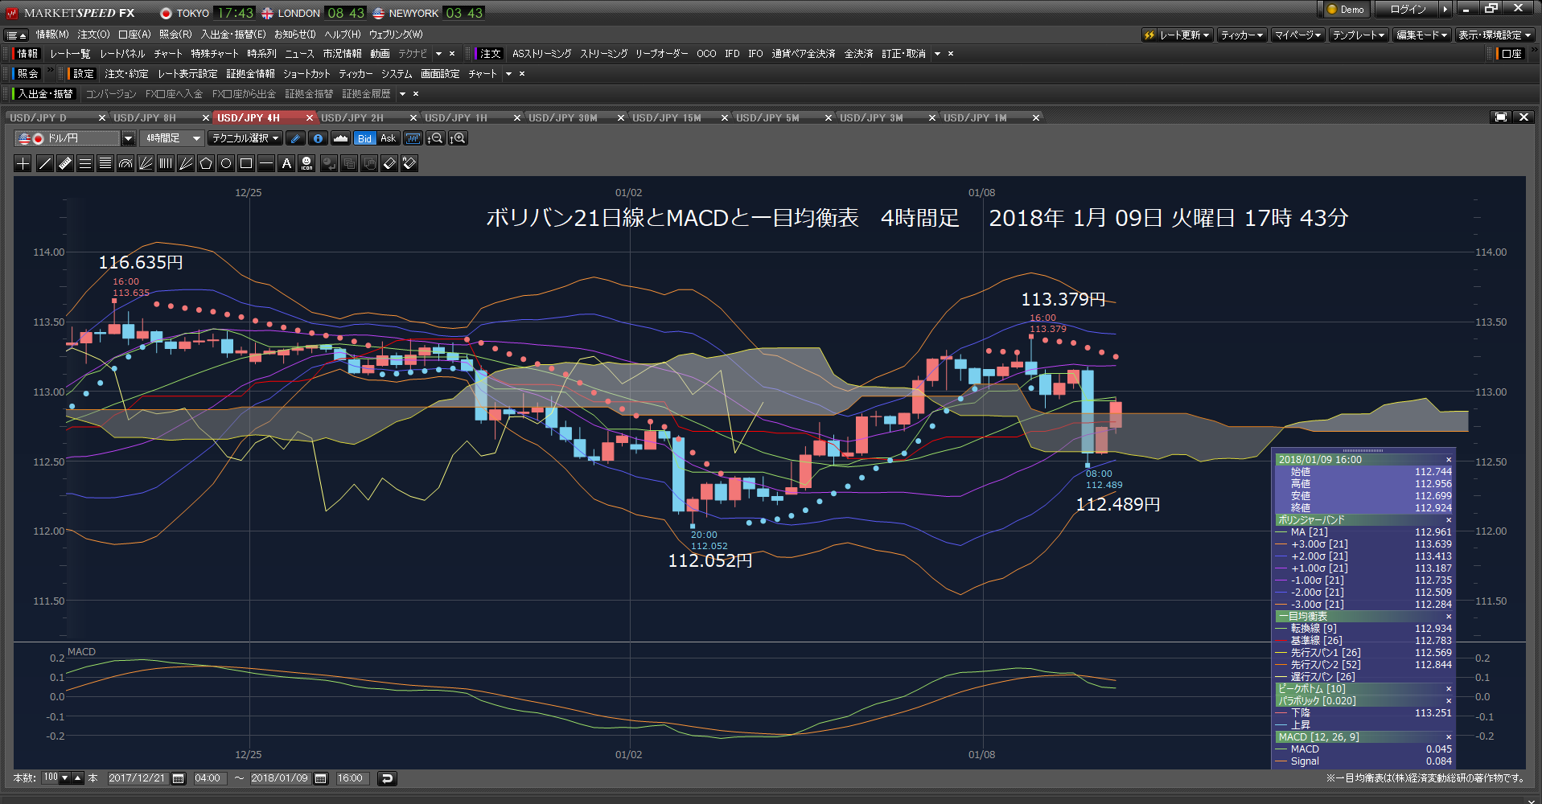Click the mountain area chart-type icon
Viewport: 1542px width, 804px height.
tap(340, 138)
